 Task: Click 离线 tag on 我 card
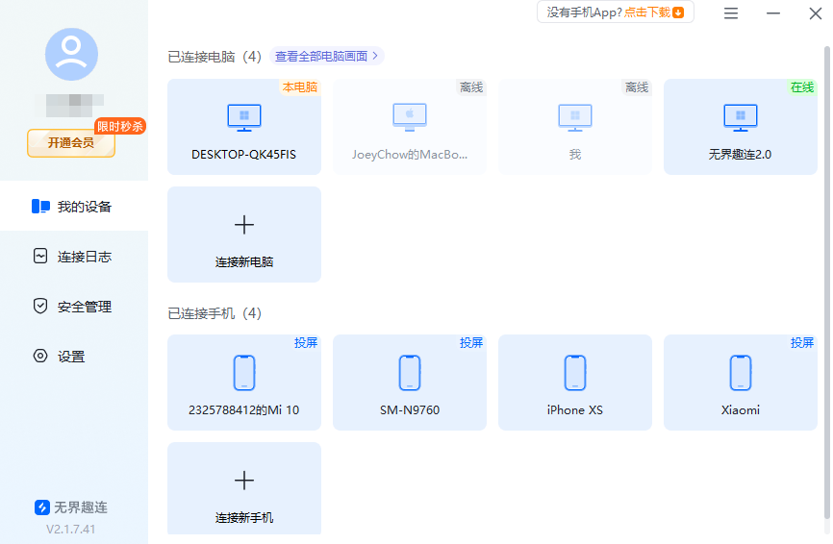click(637, 87)
